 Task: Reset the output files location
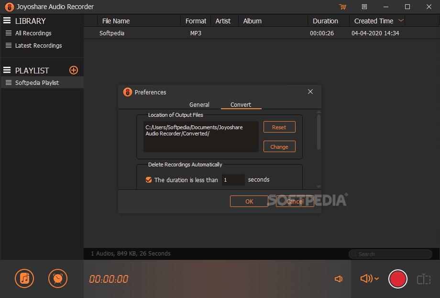click(279, 127)
